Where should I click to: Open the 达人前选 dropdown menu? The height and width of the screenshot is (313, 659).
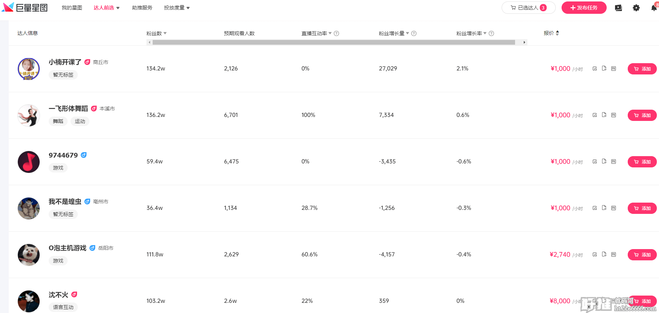tap(107, 8)
